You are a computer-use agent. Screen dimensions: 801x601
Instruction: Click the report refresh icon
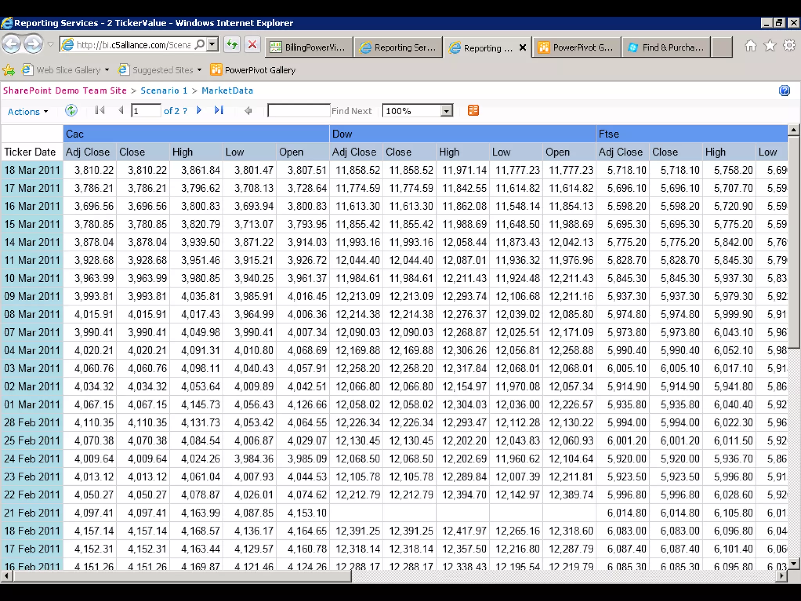coord(71,111)
